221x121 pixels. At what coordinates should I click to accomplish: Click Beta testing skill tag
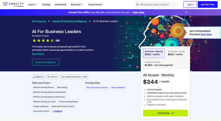coord(62,87)
